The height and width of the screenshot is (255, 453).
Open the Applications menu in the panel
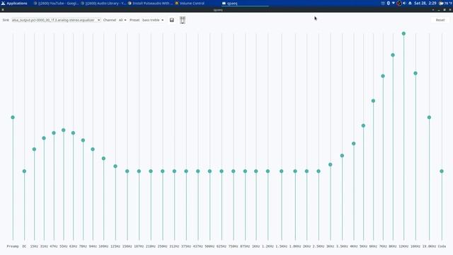(x=14, y=3)
